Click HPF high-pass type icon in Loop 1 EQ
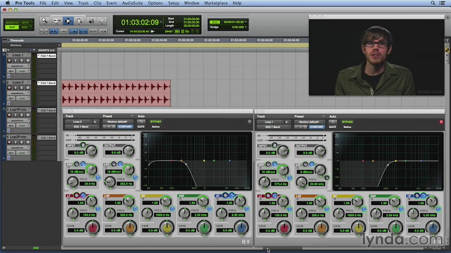This screenshot has width=451, height=253. pyautogui.click(x=274, y=164)
